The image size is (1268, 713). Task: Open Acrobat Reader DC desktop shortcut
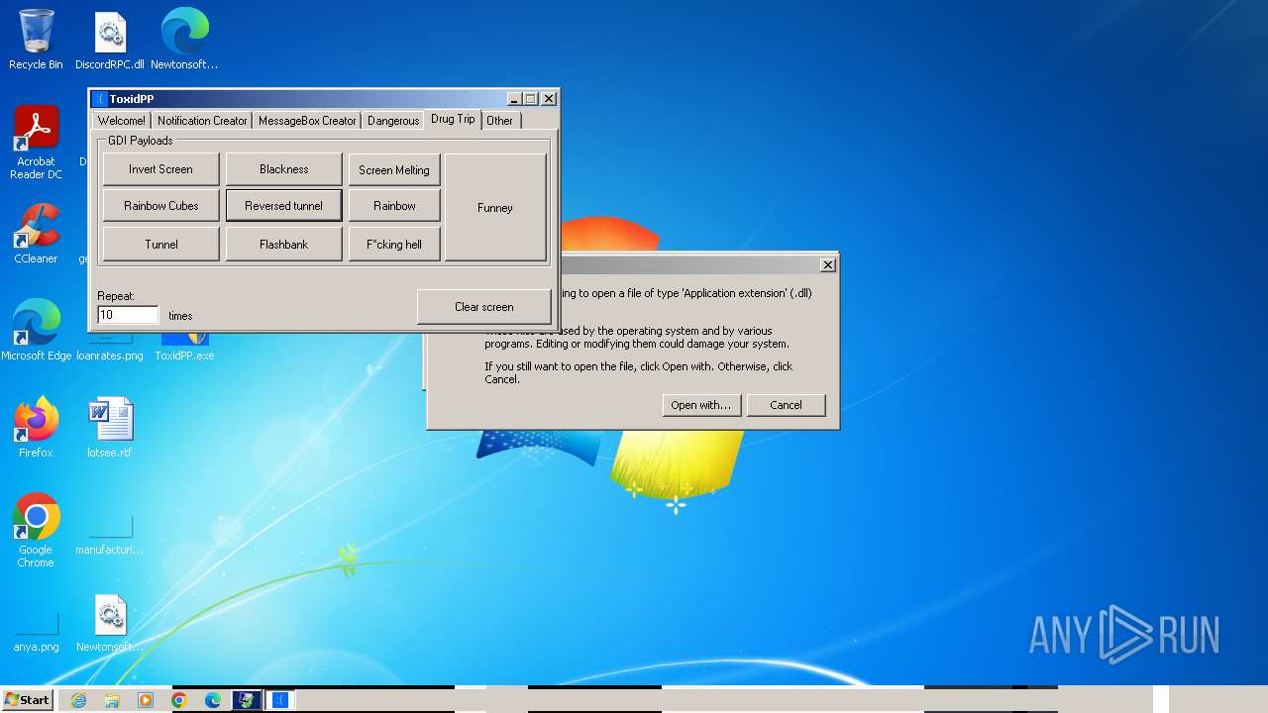36,144
